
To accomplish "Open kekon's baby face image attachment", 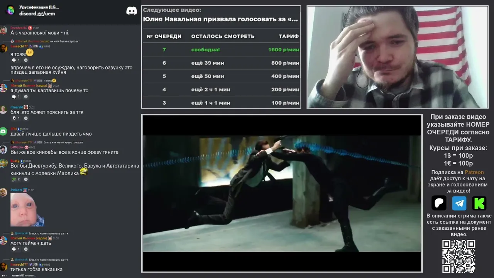I will 27,209.
